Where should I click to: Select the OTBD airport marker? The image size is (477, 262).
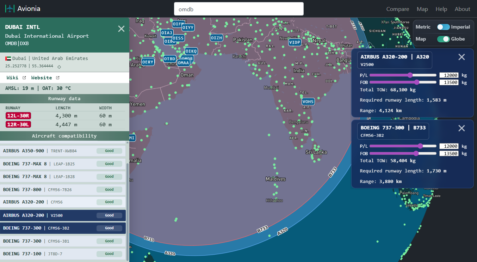point(170,59)
